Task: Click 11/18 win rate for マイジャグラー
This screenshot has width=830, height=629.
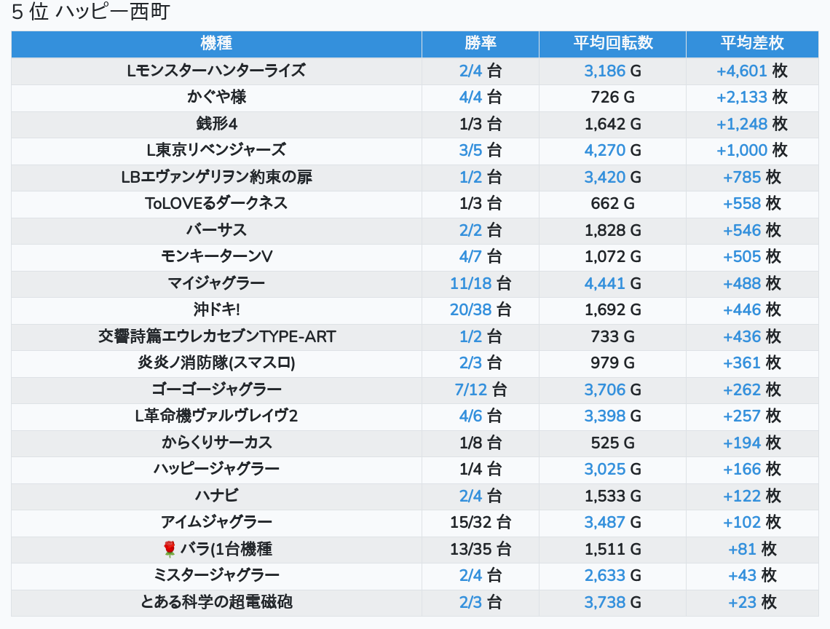Action: (x=471, y=283)
